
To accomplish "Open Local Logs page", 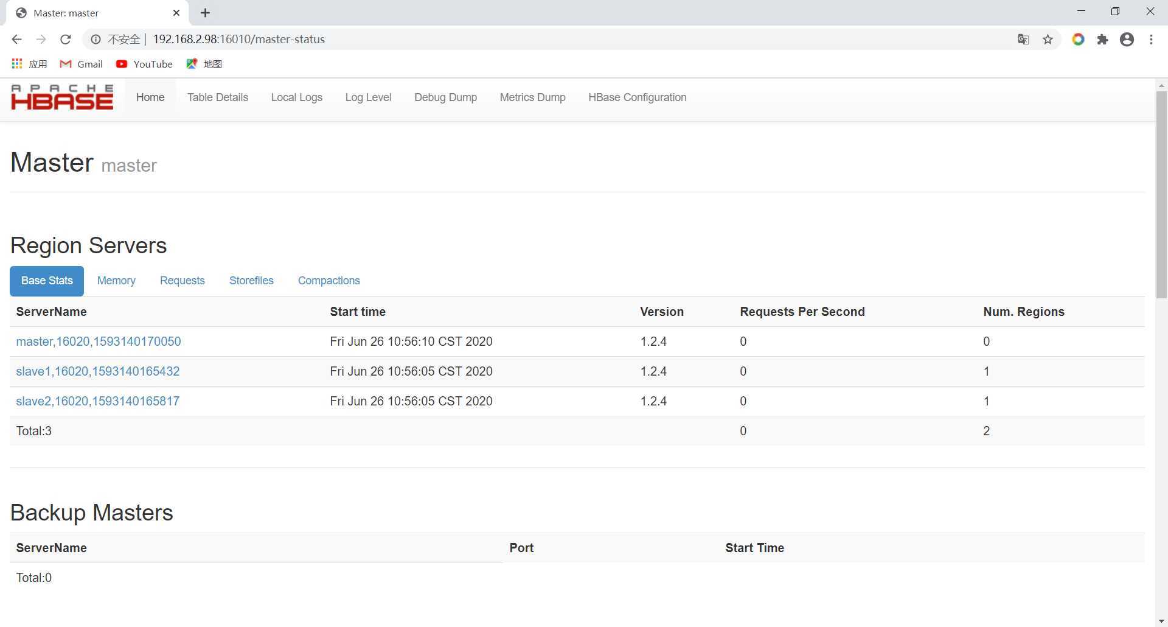I will point(297,97).
